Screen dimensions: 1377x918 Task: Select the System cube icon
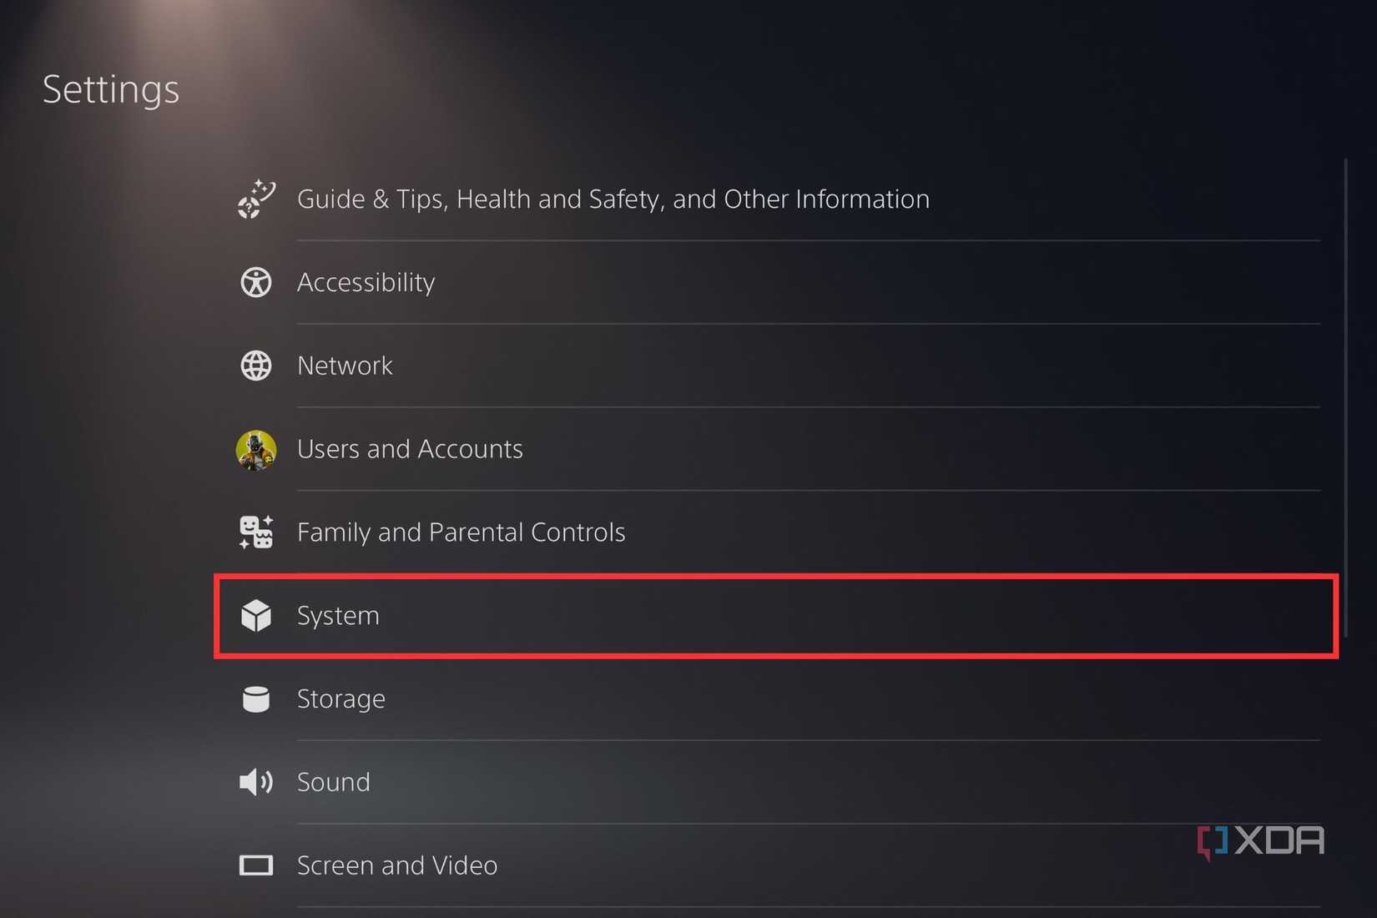[x=255, y=615]
